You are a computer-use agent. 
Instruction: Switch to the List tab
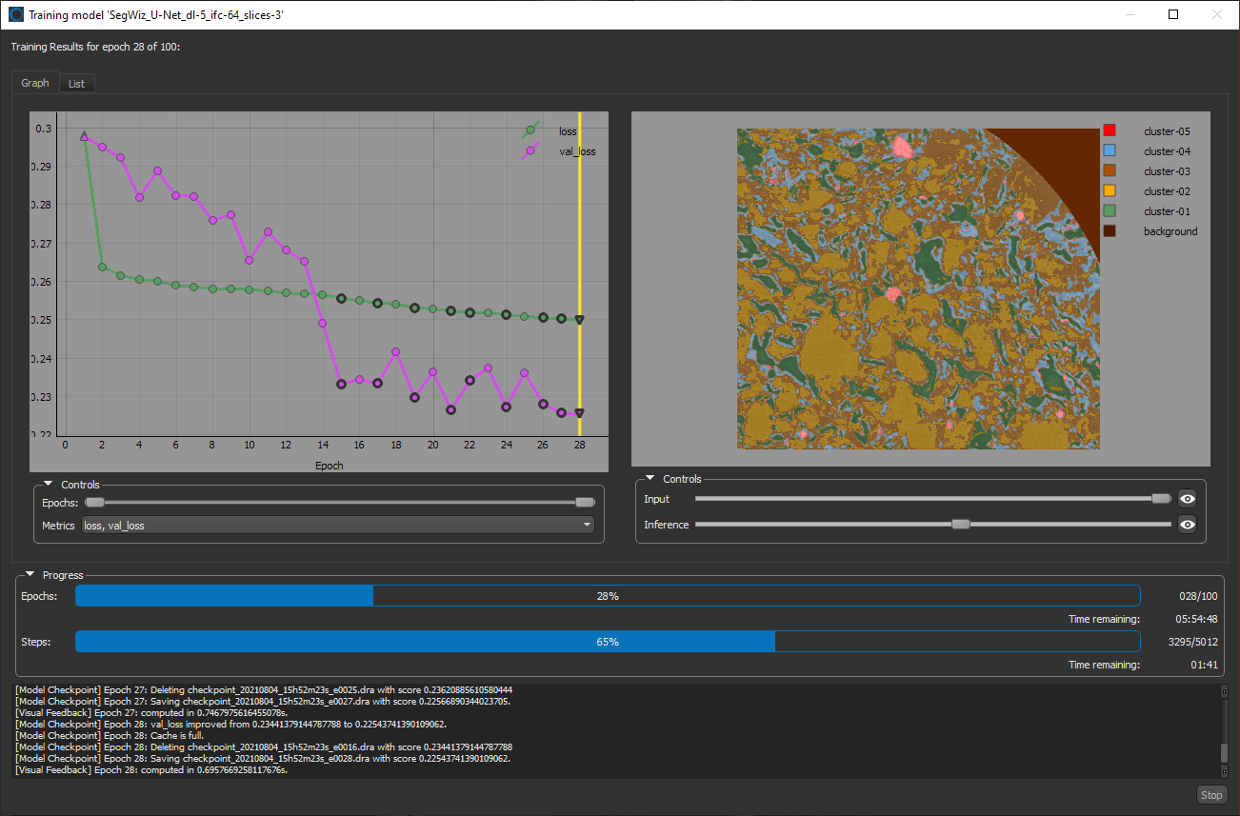[x=76, y=83]
